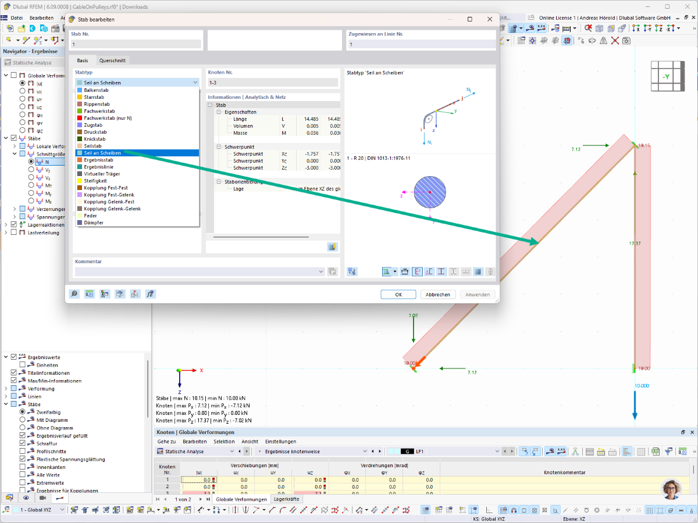
Task: Enable the Einheiten checkbox
Action: [x=23, y=365]
